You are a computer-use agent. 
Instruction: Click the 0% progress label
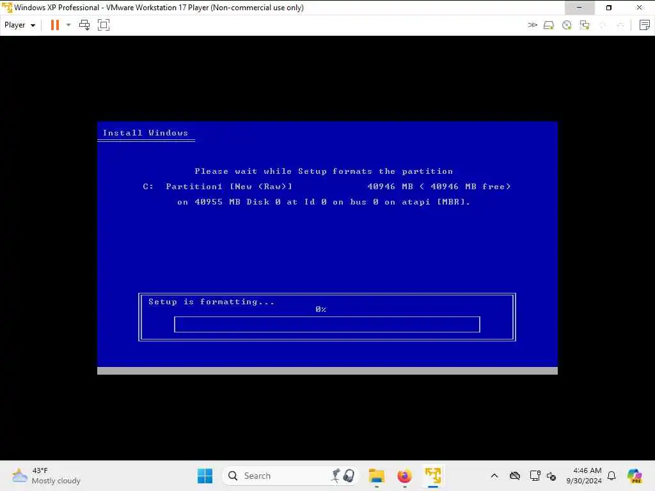tap(321, 309)
